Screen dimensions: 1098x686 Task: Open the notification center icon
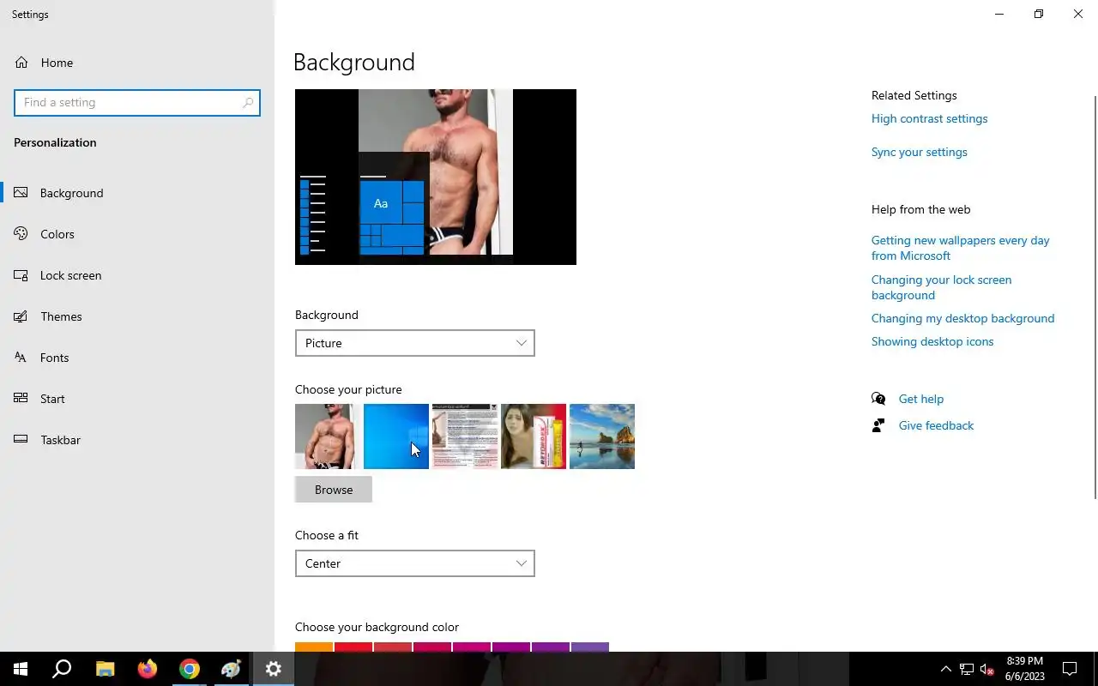click(1070, 669)
